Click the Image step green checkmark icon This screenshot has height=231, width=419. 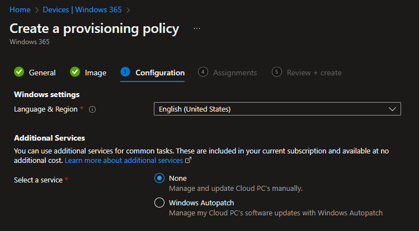pos(75,73)
